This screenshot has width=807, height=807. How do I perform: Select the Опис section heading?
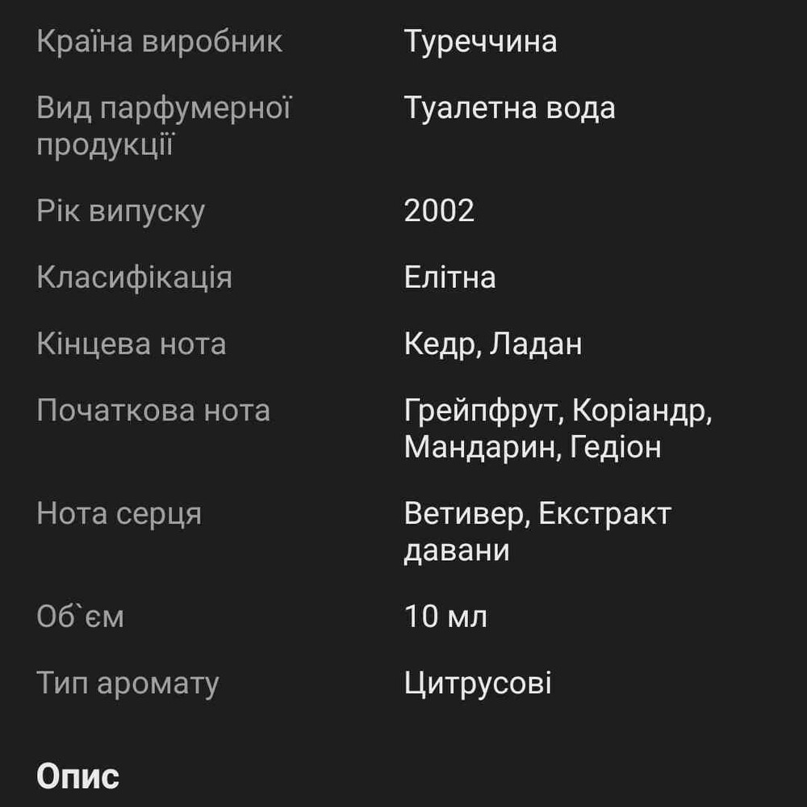tap(77, 776)
